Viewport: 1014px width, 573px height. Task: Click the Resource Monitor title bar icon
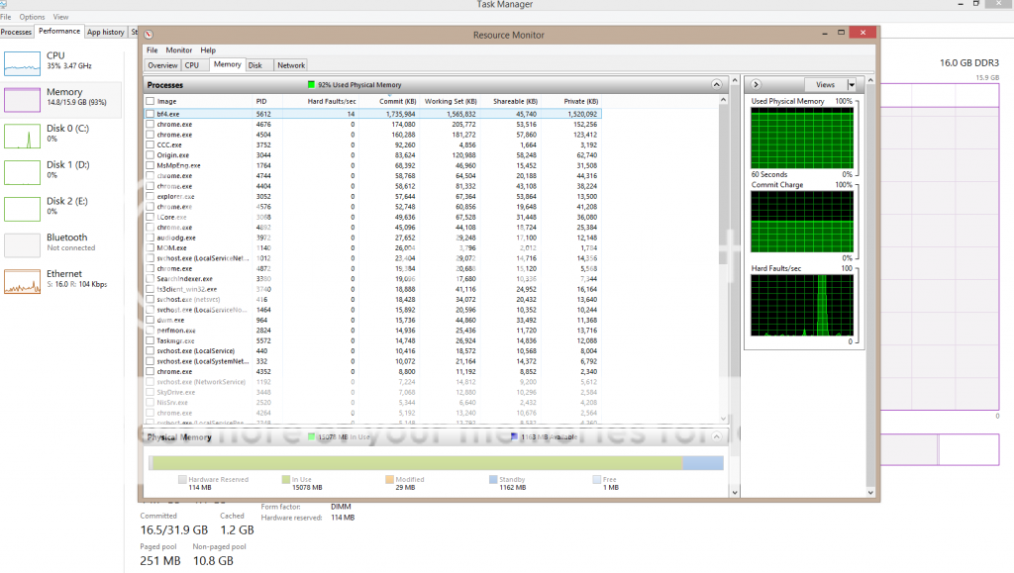[x=148, y=36]
